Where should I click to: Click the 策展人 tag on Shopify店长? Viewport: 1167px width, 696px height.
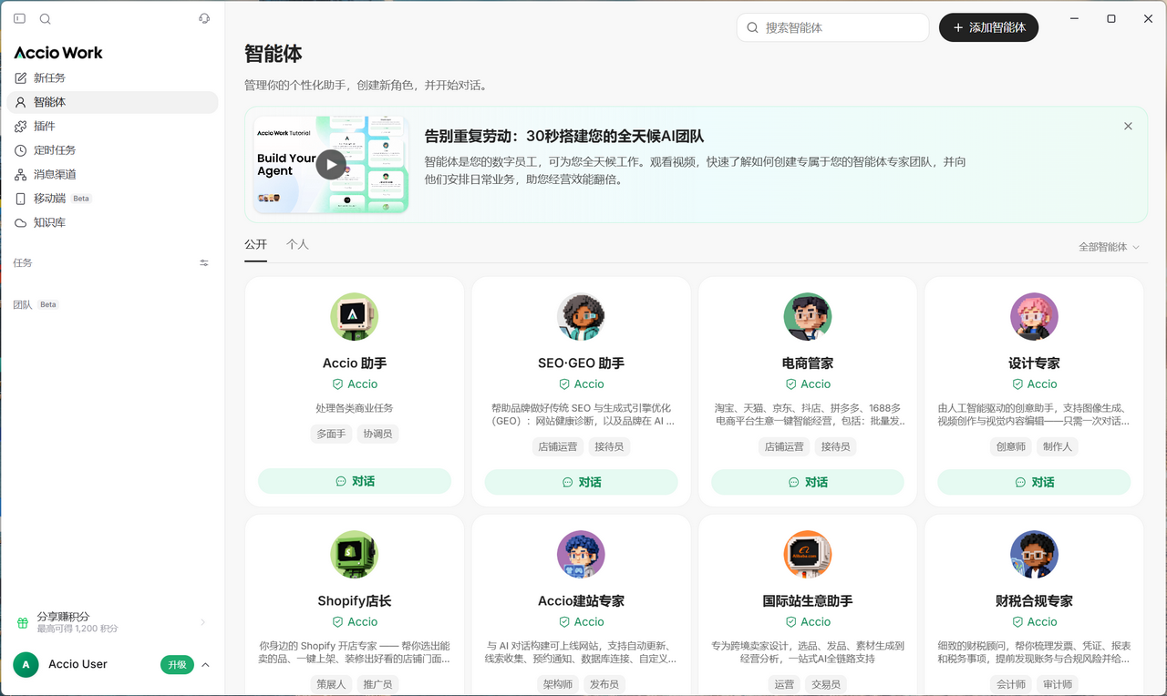[x=331, y=684]
